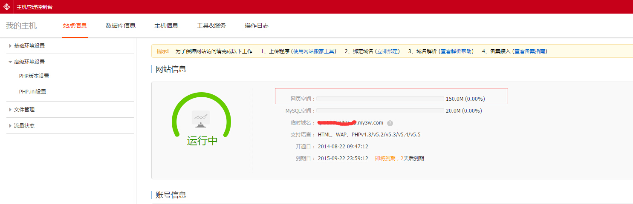The width and height of the screenshot is (633, 204).
Task: Open PHP版本设置 in sidebar
Action: [34, 76]
